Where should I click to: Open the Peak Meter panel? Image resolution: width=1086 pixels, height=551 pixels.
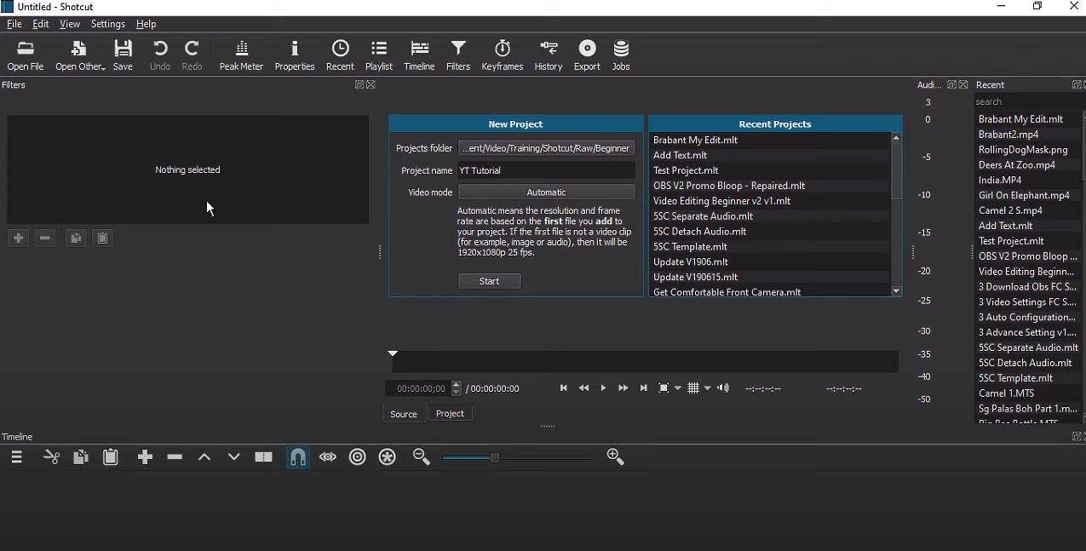click(241, 55)
